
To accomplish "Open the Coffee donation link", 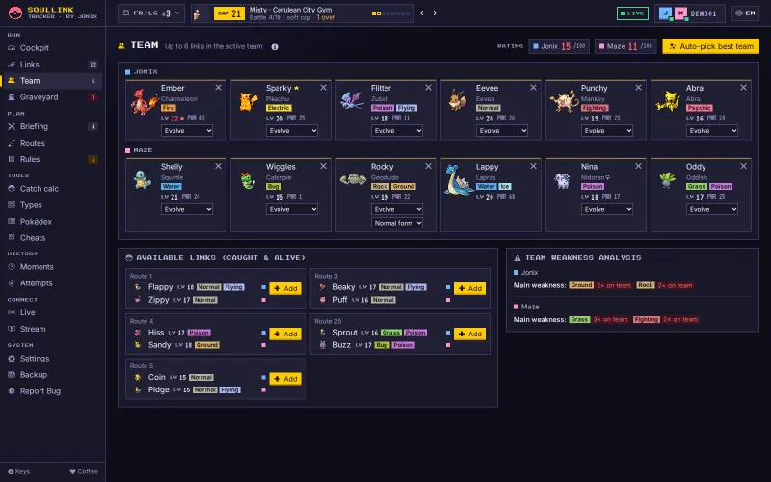I will pyautogui.click(x=84, y=471).
